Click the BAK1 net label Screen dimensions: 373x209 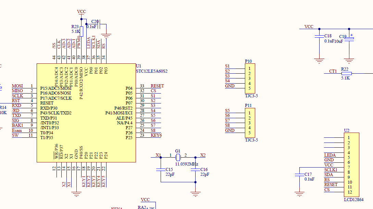point(17,125)
